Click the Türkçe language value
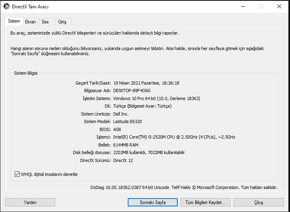Screen dimensions: 290x212 (142, 106)
